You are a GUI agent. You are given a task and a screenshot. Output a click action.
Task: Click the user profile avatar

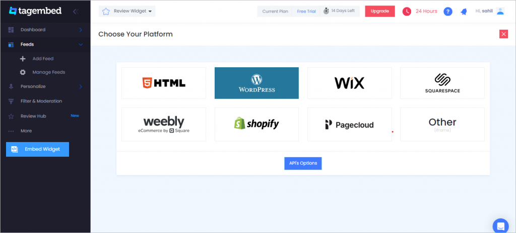(500, 11)
